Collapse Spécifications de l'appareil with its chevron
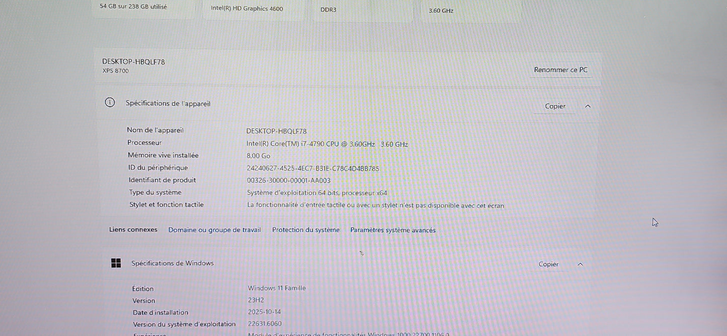This screenshot has width=727, height=336. click(x=587, y=106)
